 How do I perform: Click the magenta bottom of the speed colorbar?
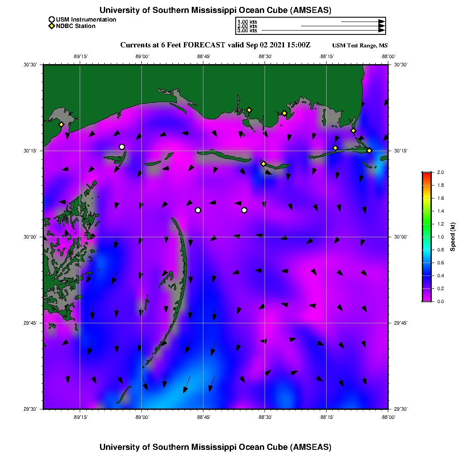[427, 299]
